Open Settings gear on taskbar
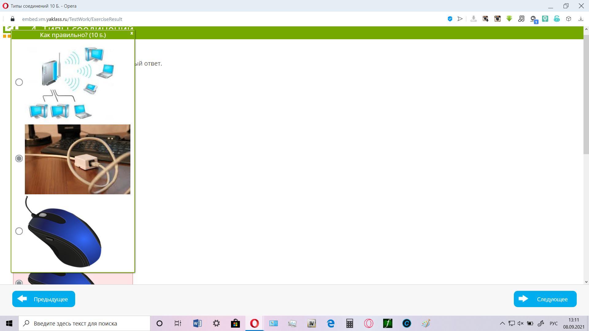This screenshot has height=331, width=589. 216,323
